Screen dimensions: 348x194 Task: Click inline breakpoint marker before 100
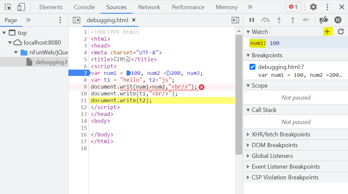tap(129, 73)
